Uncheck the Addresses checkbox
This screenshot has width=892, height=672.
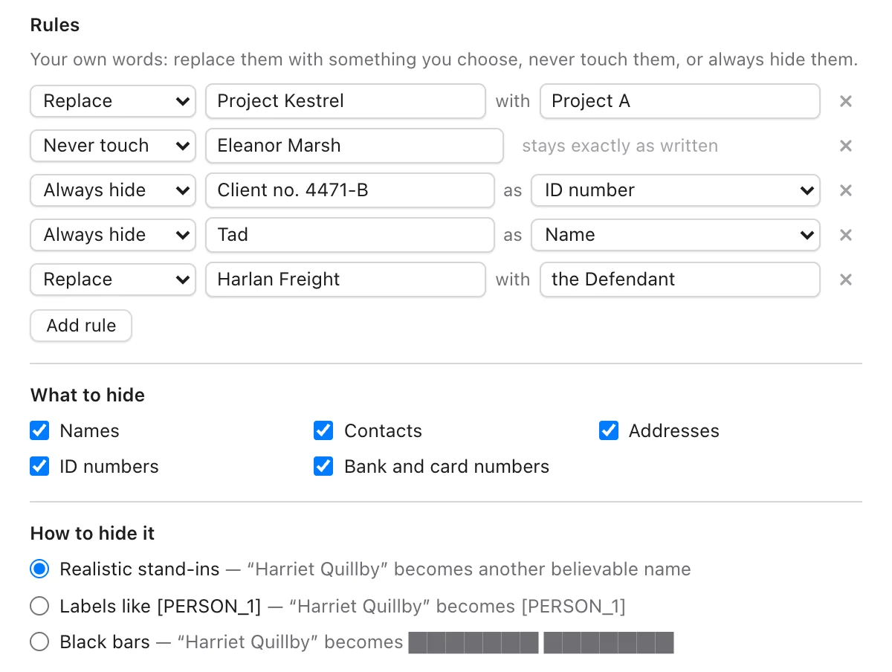609,430
